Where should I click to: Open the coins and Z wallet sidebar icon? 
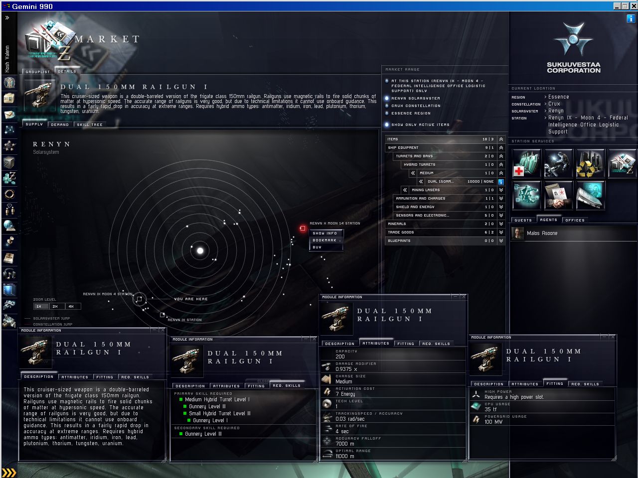point(9,178)
